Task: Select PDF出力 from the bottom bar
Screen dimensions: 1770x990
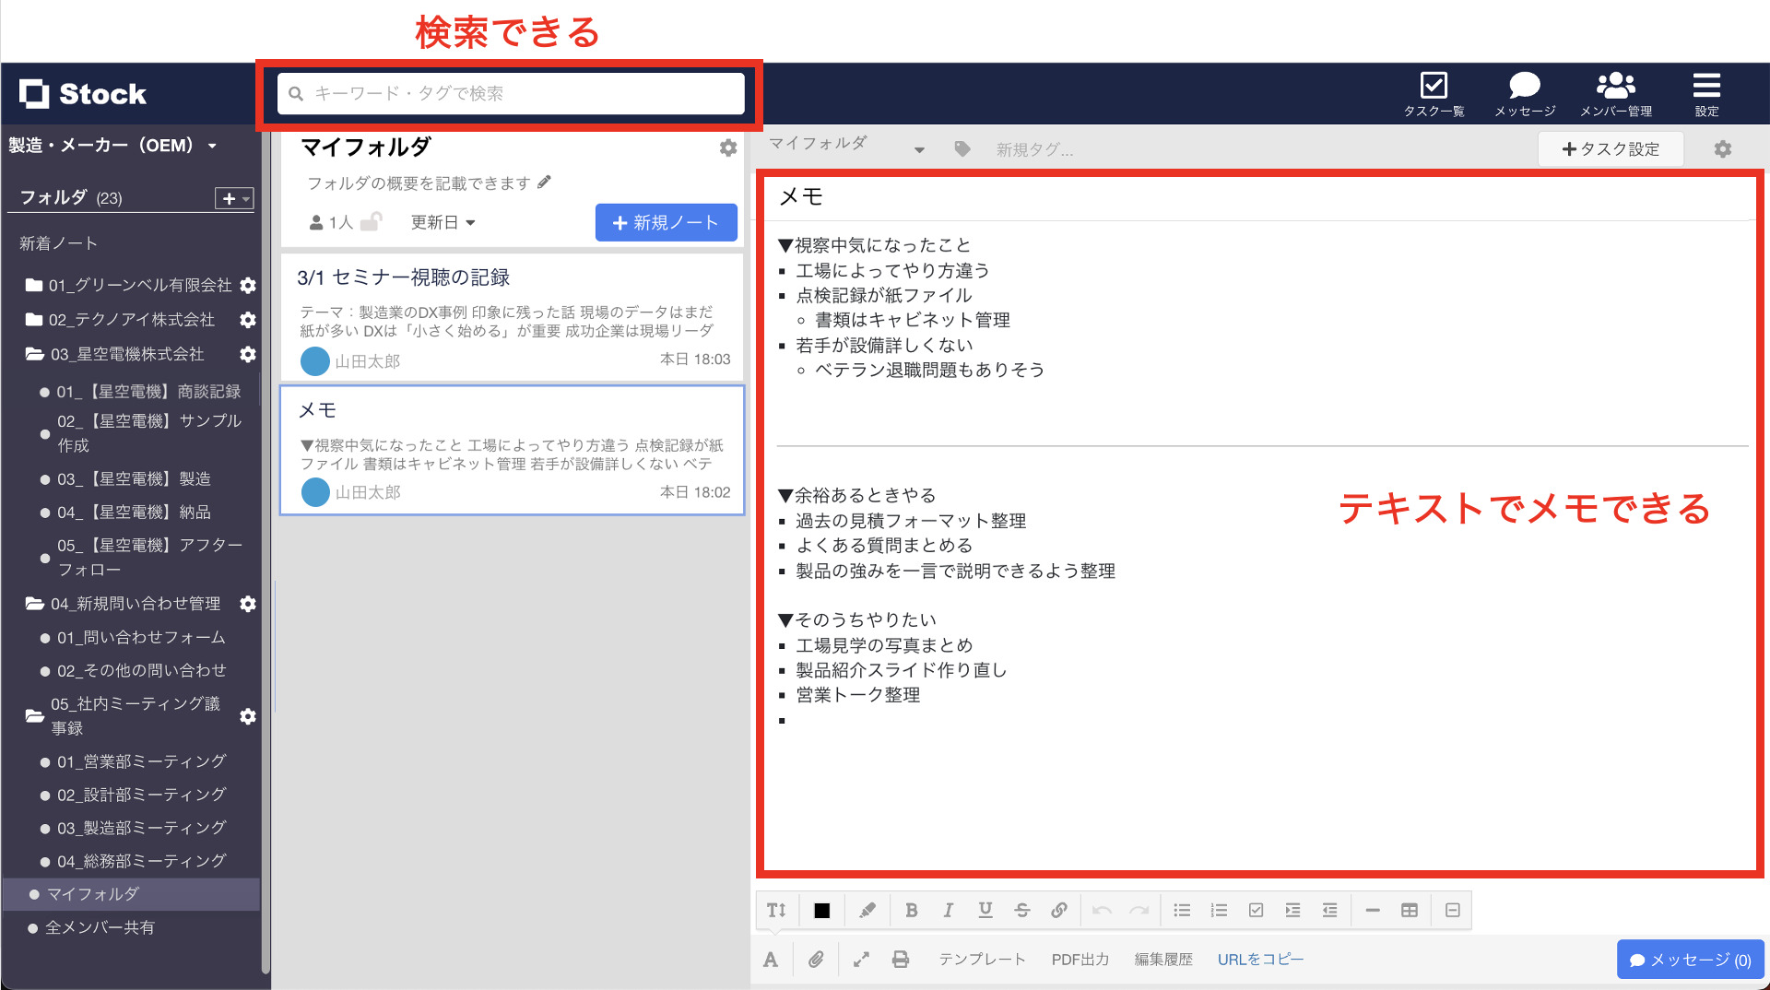Action: pyautogui.click(x=1080, y=959)
